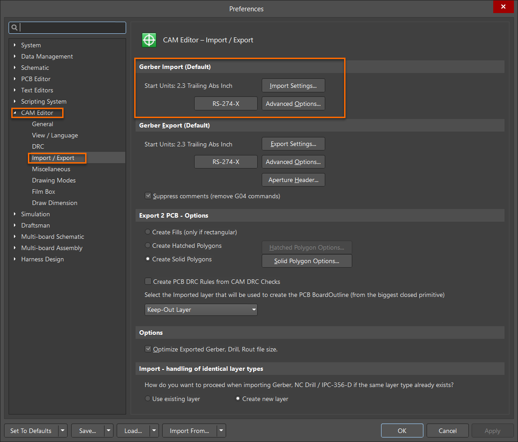Select Scripting System tree item

click(44, 101)
